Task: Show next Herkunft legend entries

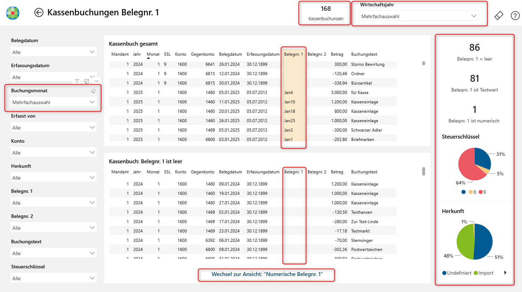Action: 505,273
